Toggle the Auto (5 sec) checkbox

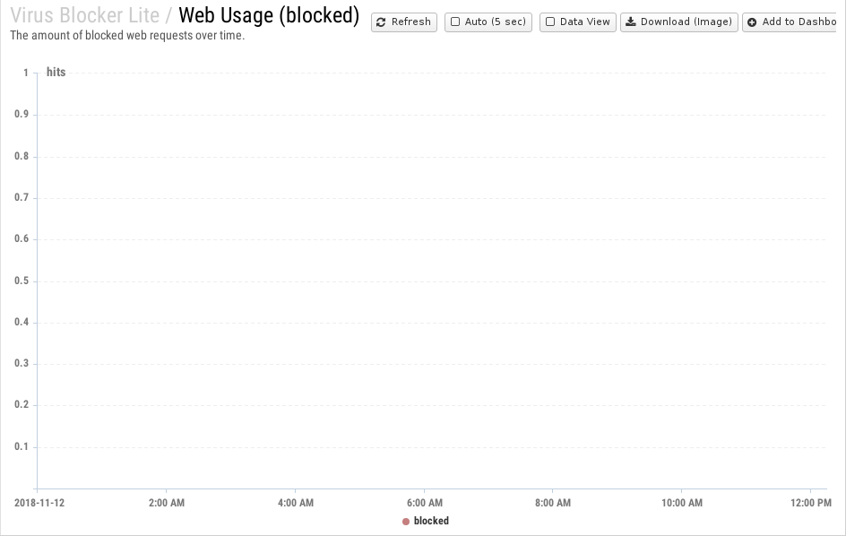[455, 22]
